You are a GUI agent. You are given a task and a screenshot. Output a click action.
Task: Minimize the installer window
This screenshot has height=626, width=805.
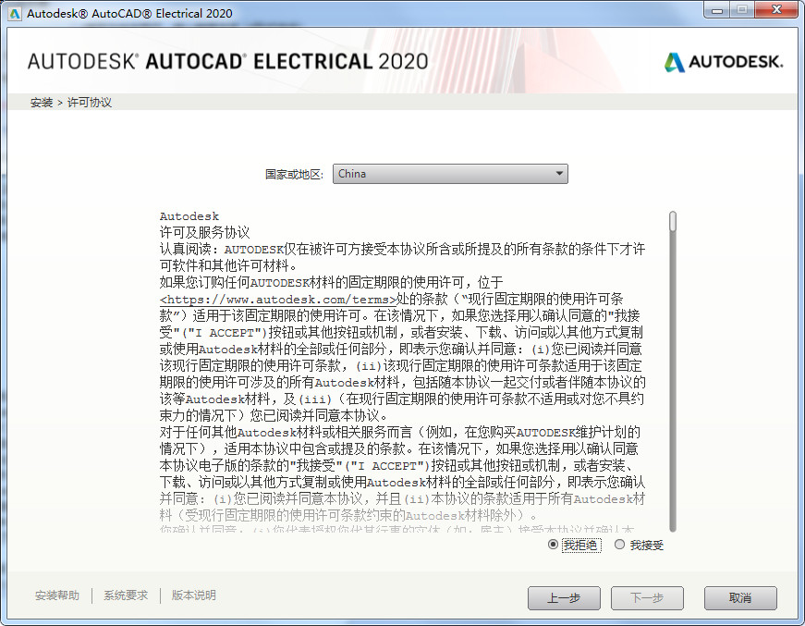coord(716,11)
